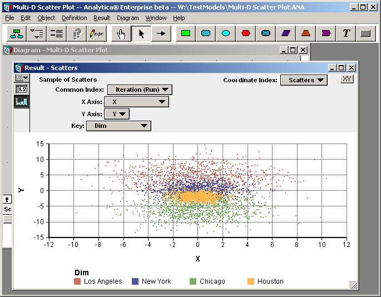Open the Definition menu
Viewport: 381px width, 297px height.
[x=75, y=18]
